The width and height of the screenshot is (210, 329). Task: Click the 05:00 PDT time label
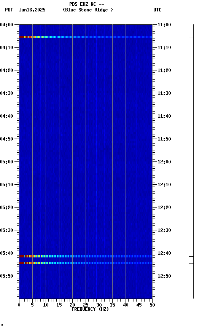[x=6, y=162]
